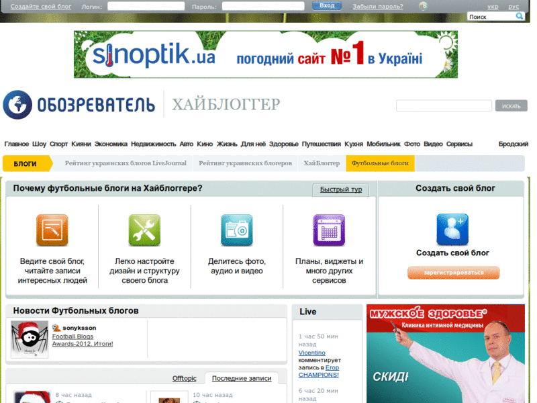Open sonyksson's spider avatar image
537x403 pixels.
(x=30, y=339)
